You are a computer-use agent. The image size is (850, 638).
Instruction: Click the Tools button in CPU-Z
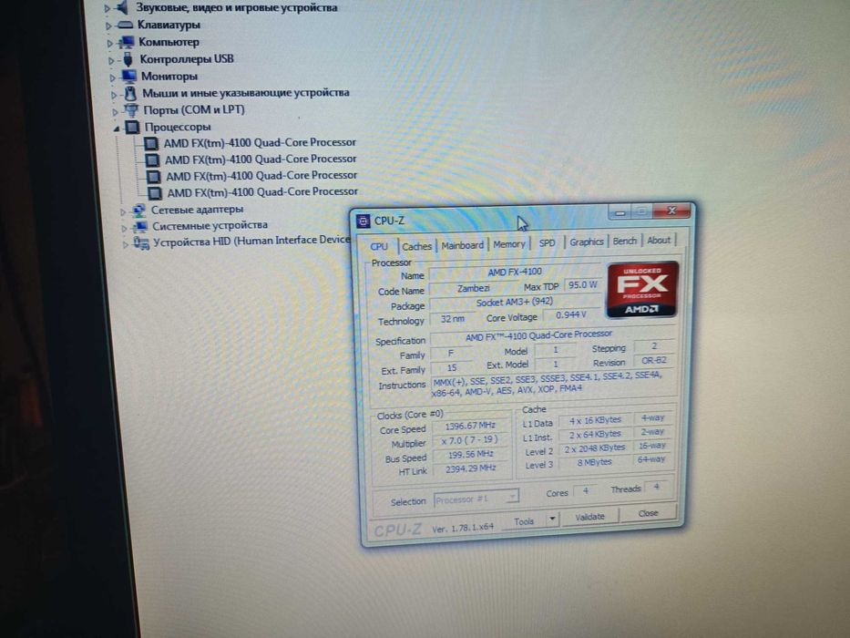coord(524,520)
